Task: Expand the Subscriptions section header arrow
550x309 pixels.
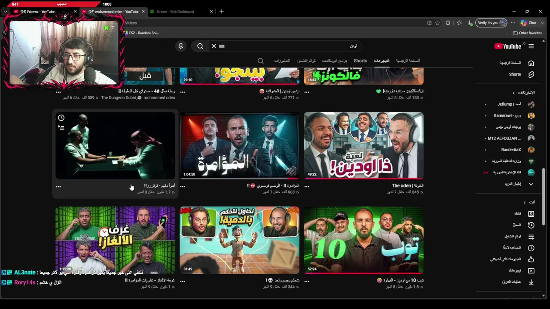Action: tap(513, 93)
